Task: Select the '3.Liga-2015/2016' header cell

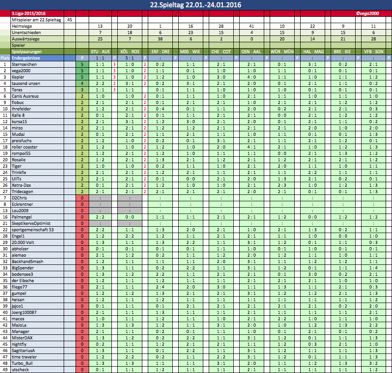Action: [37, 14]
